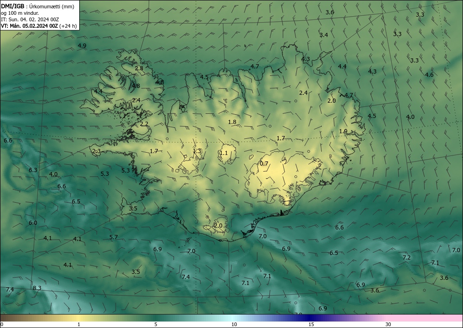Click the '(+24 h)' forecast offset label
Viewport: 463px width, 328px height.
coord(68,26)
